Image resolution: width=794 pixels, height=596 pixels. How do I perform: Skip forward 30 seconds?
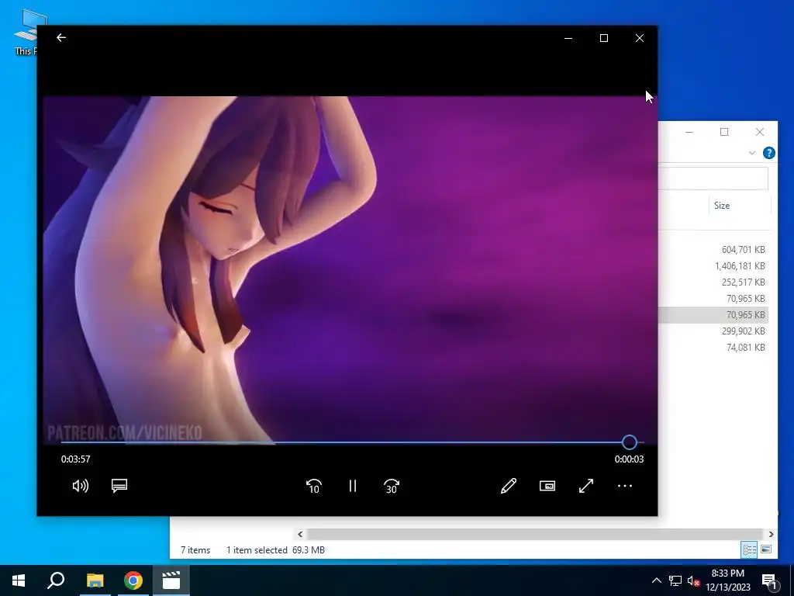click(392, 486)
